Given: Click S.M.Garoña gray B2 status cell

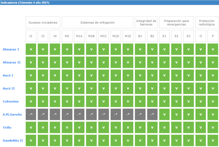Looking at the screenshot, I should 152,114.
